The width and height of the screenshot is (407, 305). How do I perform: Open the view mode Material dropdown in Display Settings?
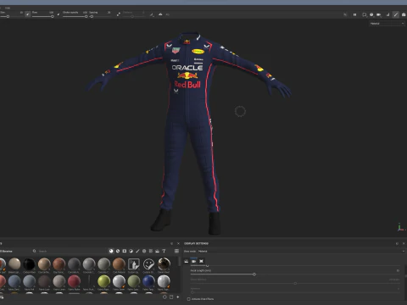pos(301,251)
